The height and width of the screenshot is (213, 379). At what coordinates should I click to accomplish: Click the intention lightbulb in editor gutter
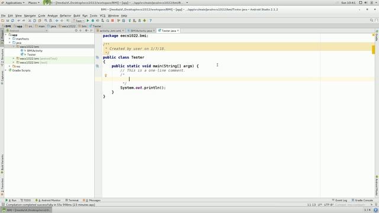105,76
